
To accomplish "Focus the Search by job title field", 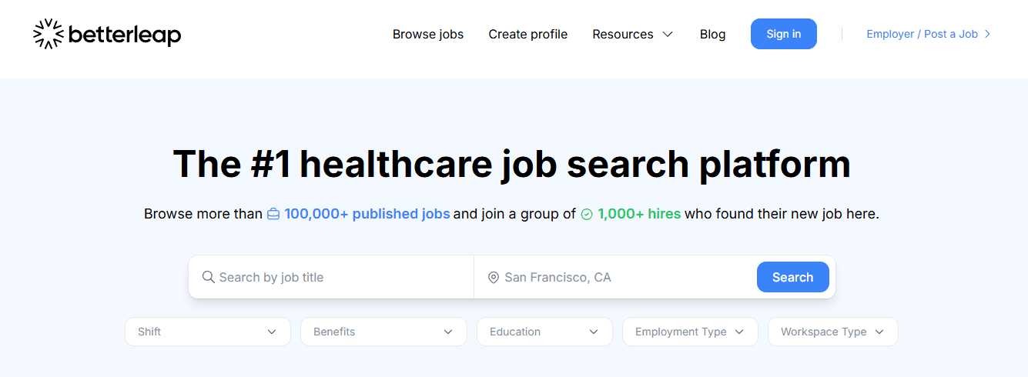I will click(331, 277).
